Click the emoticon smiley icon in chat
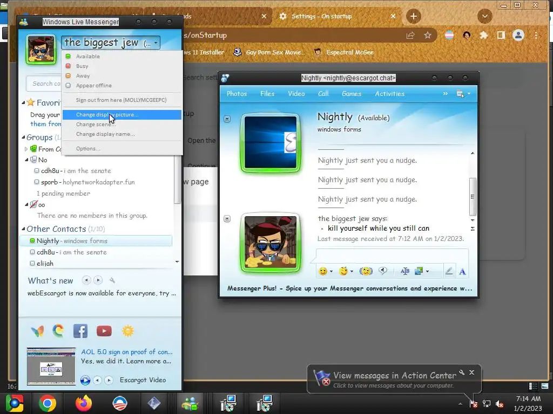Viewport: 553px width, 414px height. click(323, 271)
